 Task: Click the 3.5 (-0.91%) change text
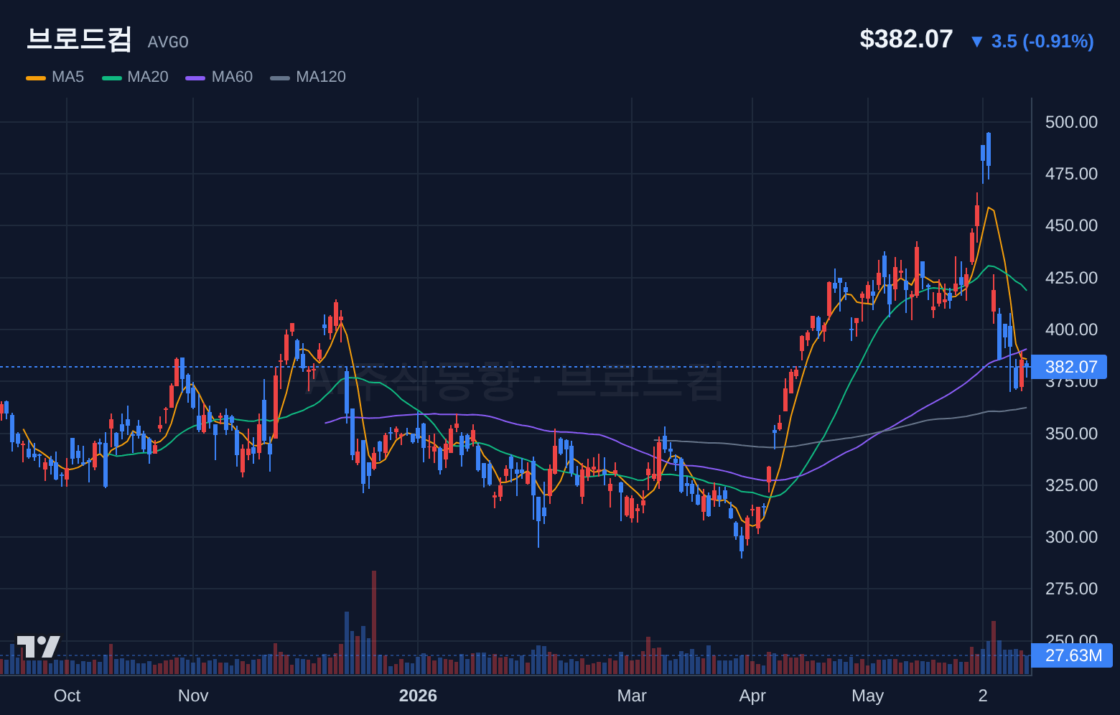pos(1042,42)
